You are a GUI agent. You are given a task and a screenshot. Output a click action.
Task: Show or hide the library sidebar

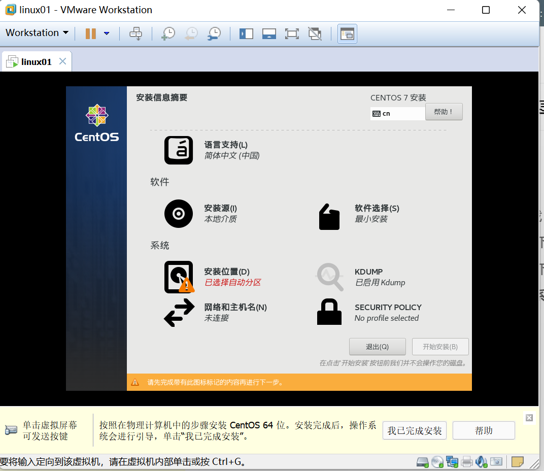pos(246,33)
